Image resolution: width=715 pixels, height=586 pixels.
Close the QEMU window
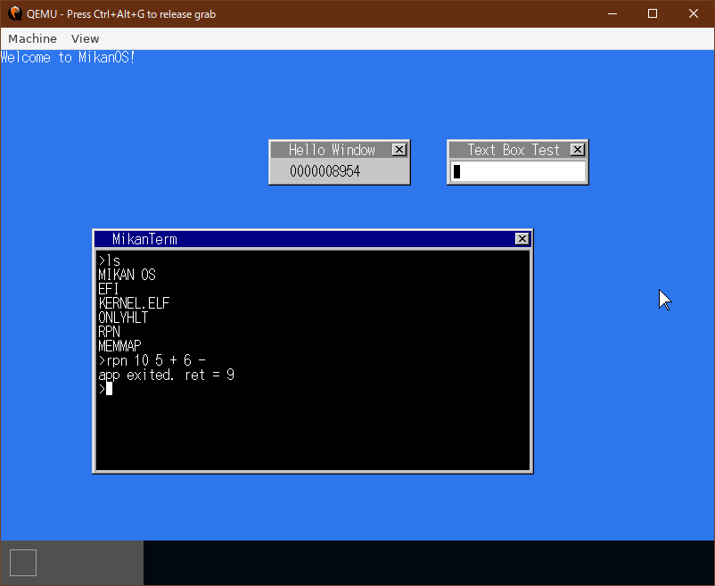tap(694, 13)
